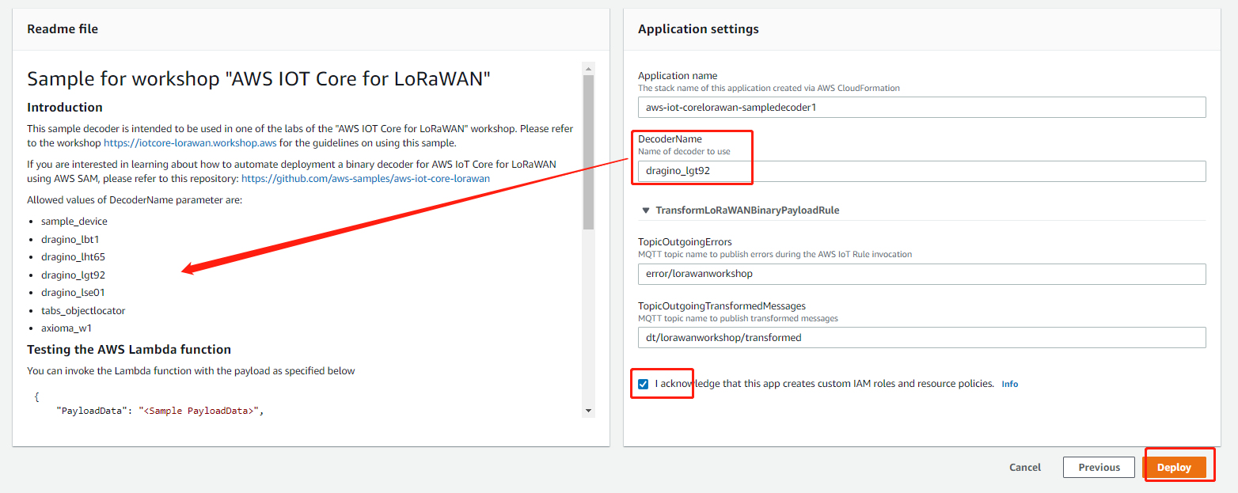1238x493 pixels.
Task: Click the Sample for workshop title
Action: click(x=259, y=78)
